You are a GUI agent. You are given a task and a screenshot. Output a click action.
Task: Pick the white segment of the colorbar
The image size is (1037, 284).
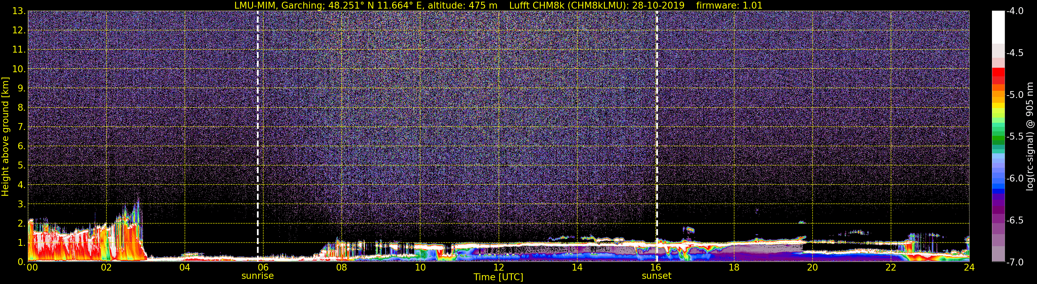tap(998, 28)
